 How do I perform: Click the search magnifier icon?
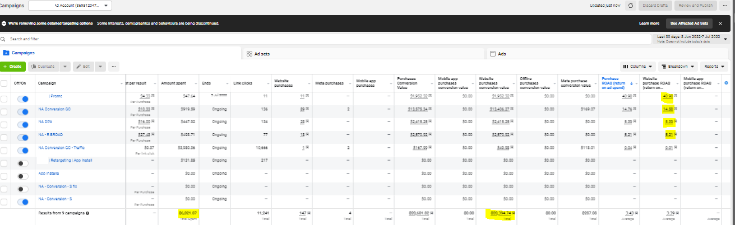pos(3,39)
